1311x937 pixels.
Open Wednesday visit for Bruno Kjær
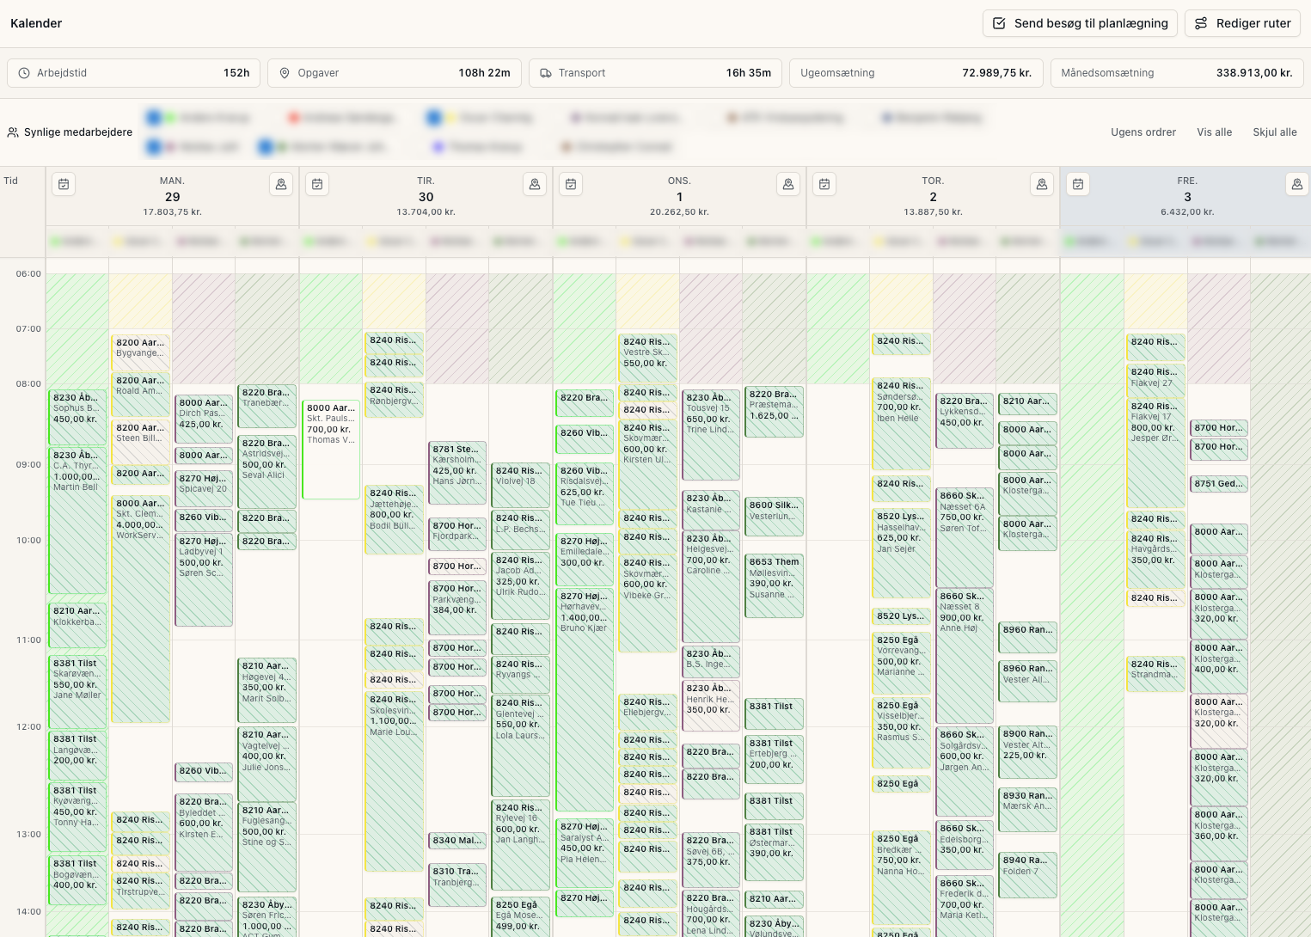[x=585, y=699]
